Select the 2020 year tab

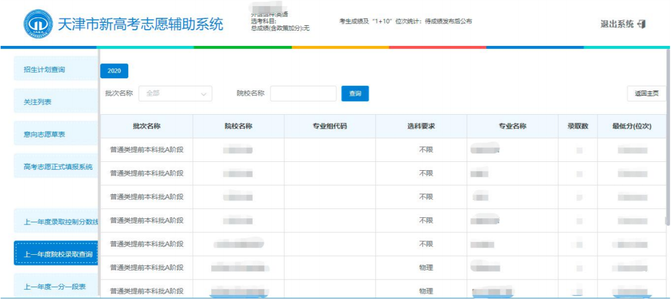pyautogui.click(x=114, y=71)
